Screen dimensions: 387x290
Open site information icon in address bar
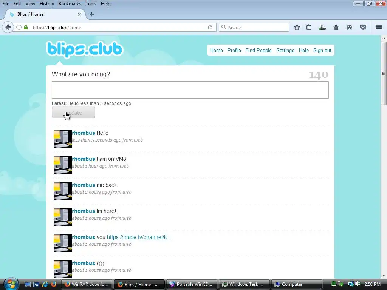(19, 27)
